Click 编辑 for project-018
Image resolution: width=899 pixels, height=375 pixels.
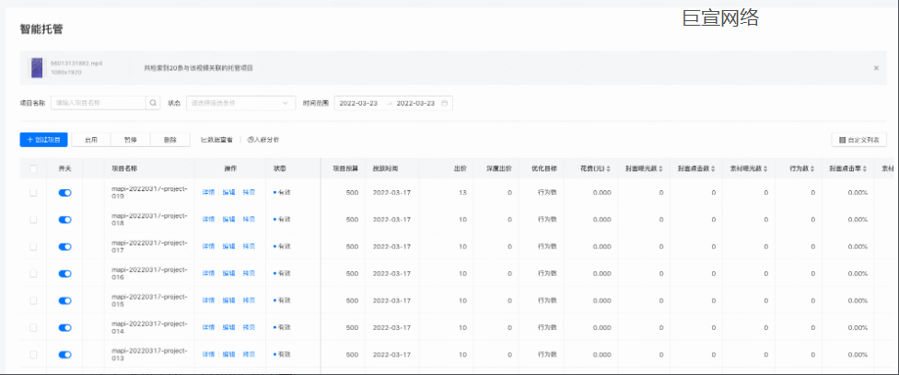228,220
